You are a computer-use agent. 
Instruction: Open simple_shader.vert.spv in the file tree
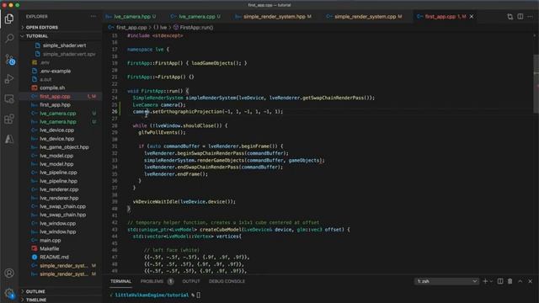coord(69,54)
